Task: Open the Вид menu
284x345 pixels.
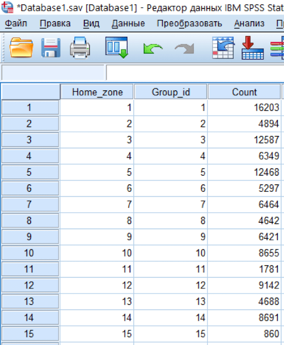Action: coord(91,23)
